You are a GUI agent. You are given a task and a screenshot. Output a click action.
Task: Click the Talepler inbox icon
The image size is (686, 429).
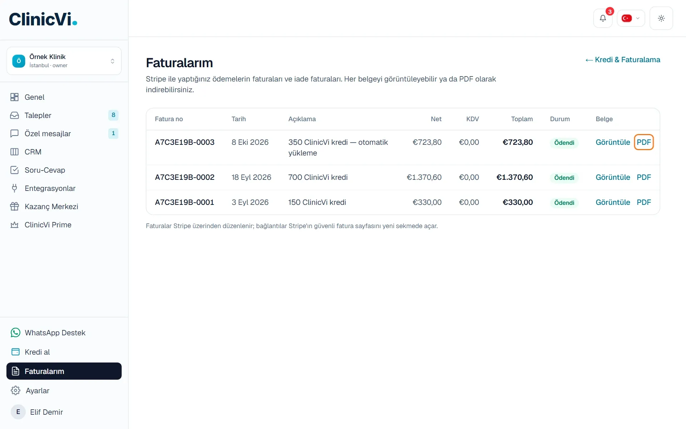click(x=15, y=115)
